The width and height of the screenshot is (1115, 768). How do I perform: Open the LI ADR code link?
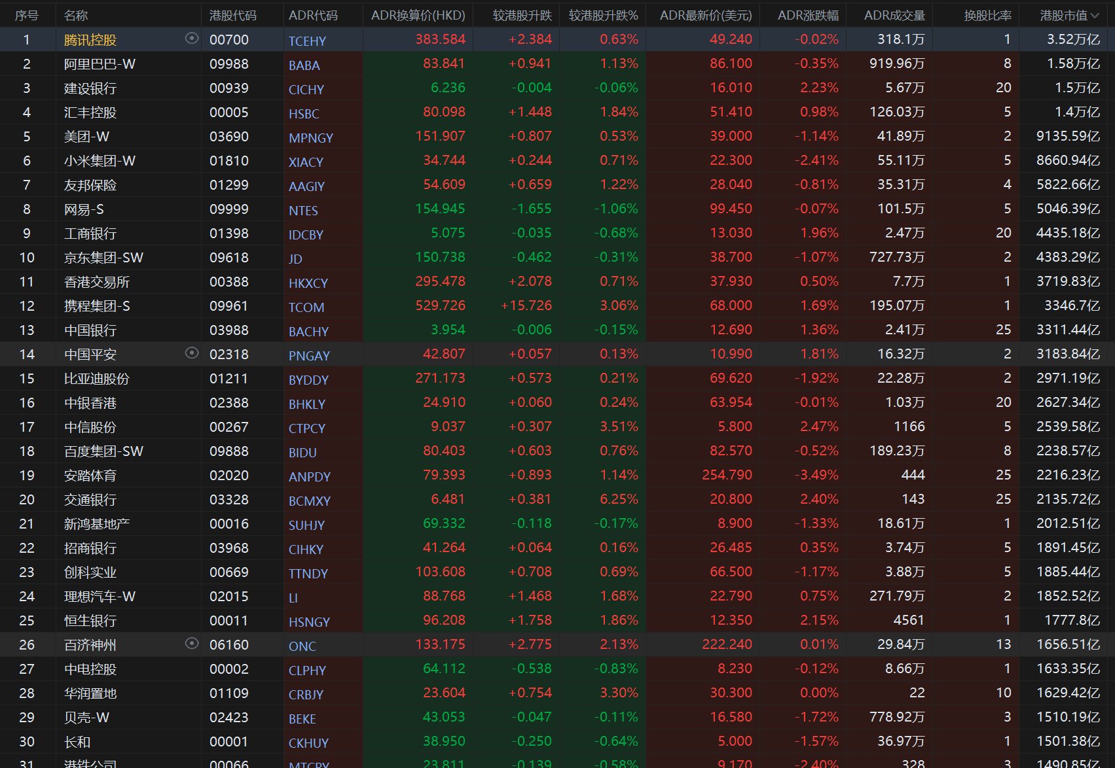click(x=293, y=598)
